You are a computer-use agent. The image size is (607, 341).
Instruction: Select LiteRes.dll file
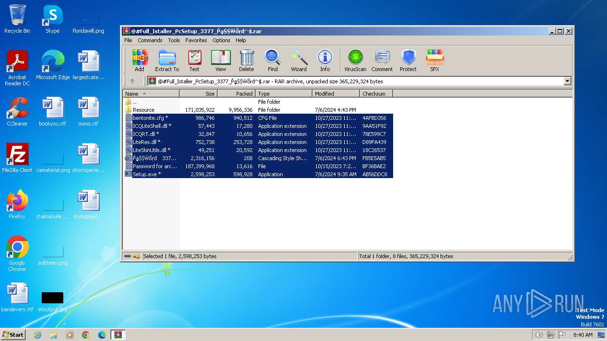258,142
